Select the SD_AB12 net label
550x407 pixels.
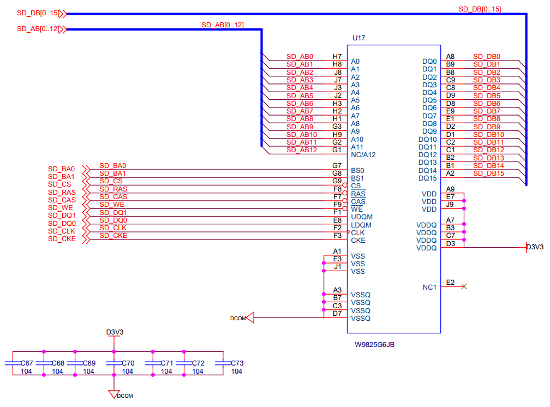tap(301, 150)
